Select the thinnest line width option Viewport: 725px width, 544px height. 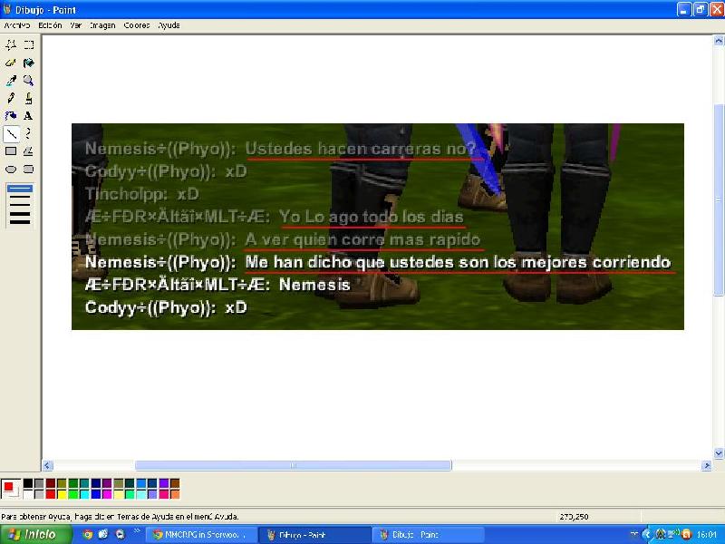click(x=20, y=189)
